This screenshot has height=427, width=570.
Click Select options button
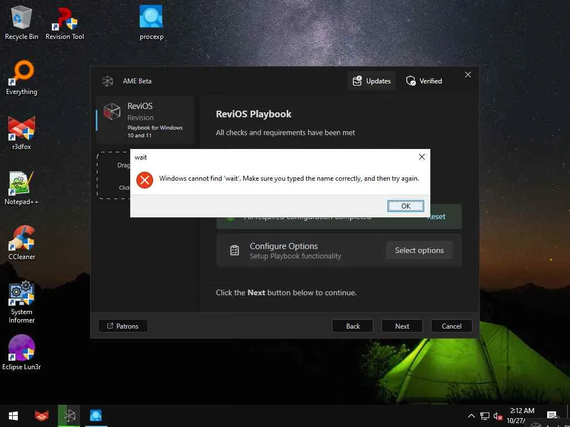coord(419,250)
